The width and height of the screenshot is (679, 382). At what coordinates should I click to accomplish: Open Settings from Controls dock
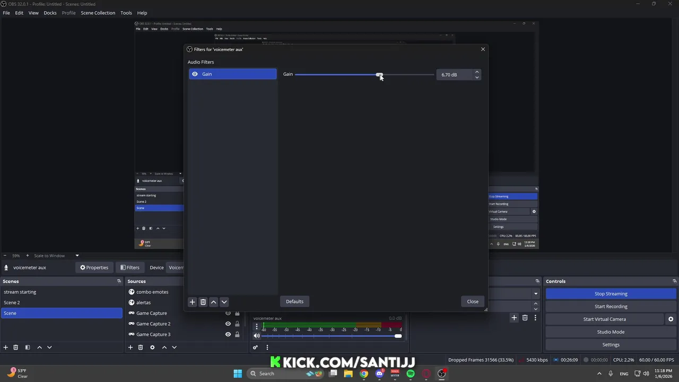(611, 345)
